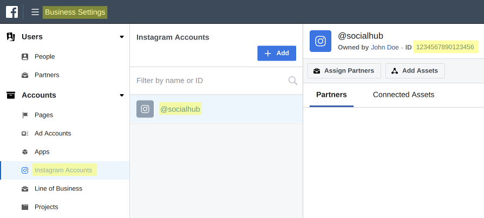Viewport: 484px width, 218px height.
Task: Click the Add Assets button
Action: click(415, 71)
